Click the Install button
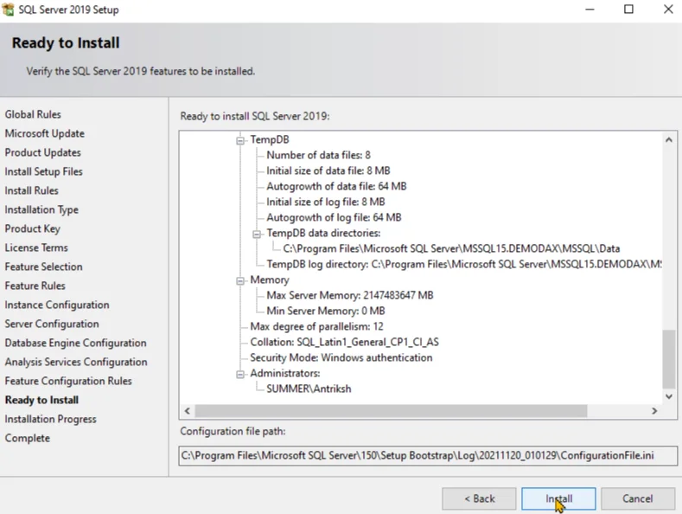Viewport: 682px width, 514px height. coord(558,498)
